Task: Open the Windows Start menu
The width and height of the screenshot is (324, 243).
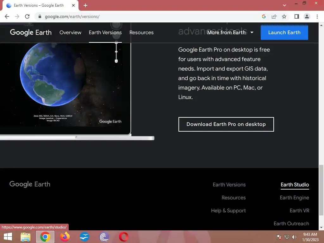Action: click(8, 237)
